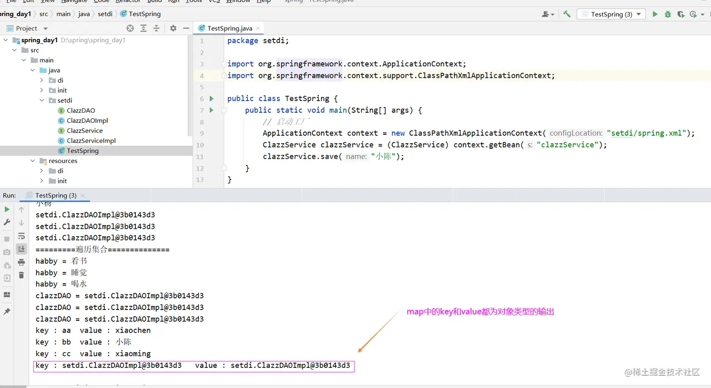
Task: Open the TestSpring (3) run configuration dropdown
Action: [611, 14]
